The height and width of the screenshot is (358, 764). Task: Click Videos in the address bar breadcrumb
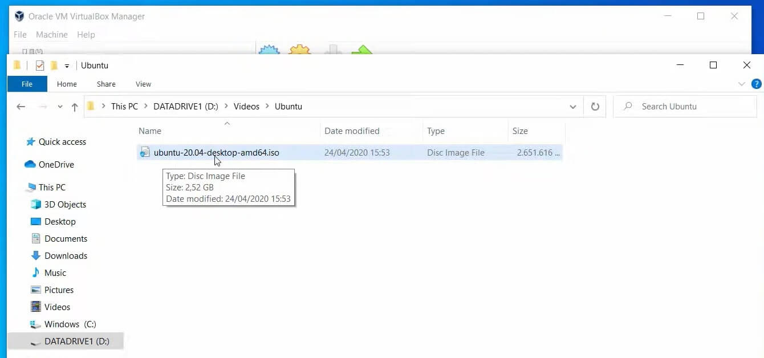(246, 107)
